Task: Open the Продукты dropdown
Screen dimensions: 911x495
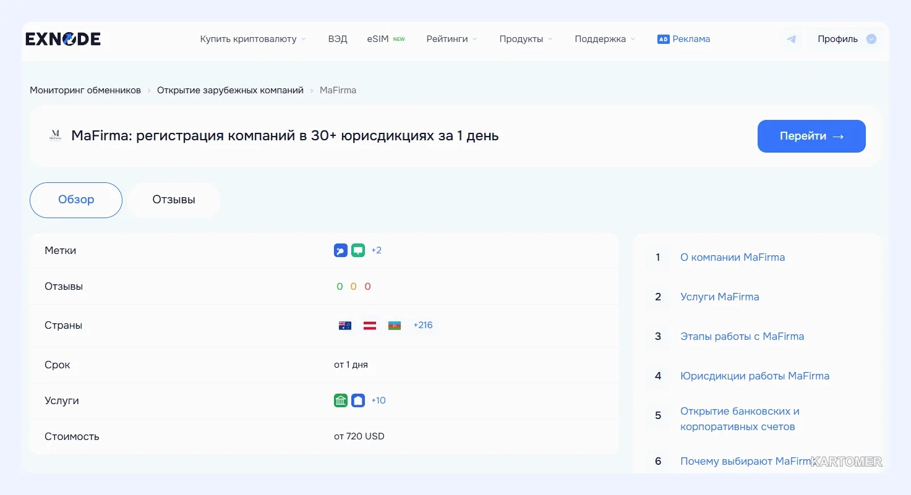Action: [526, 39]
